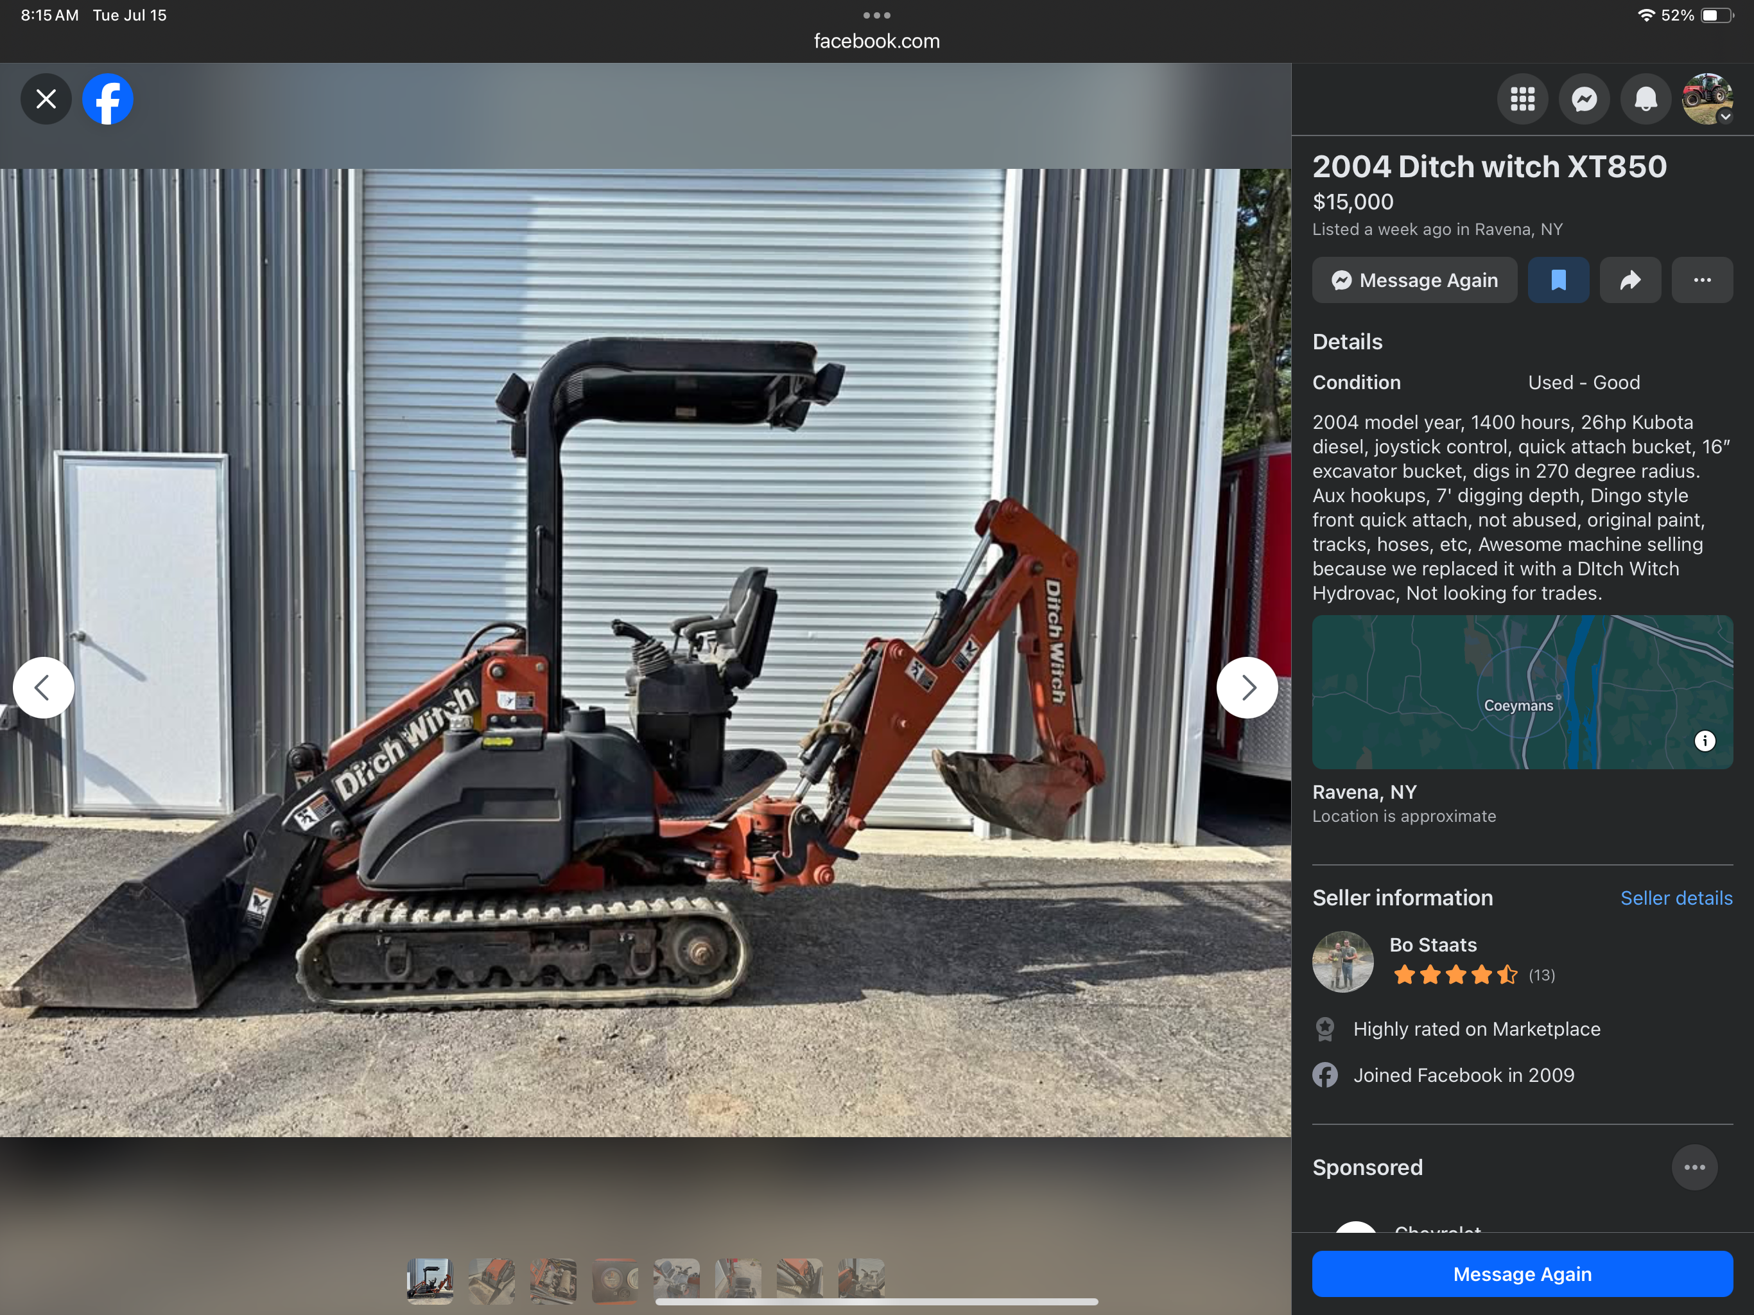1754x1315 pixels.
Task: Open Seller details link
Action: click(1676, 898)
